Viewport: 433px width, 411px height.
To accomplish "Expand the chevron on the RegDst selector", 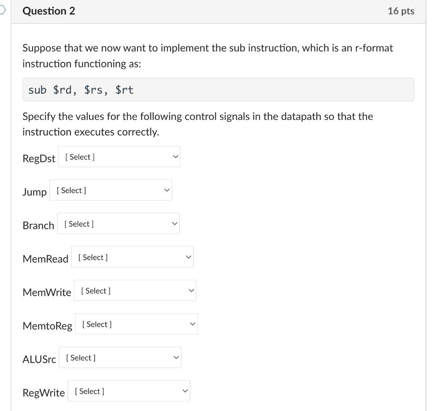I will (175, 156).
